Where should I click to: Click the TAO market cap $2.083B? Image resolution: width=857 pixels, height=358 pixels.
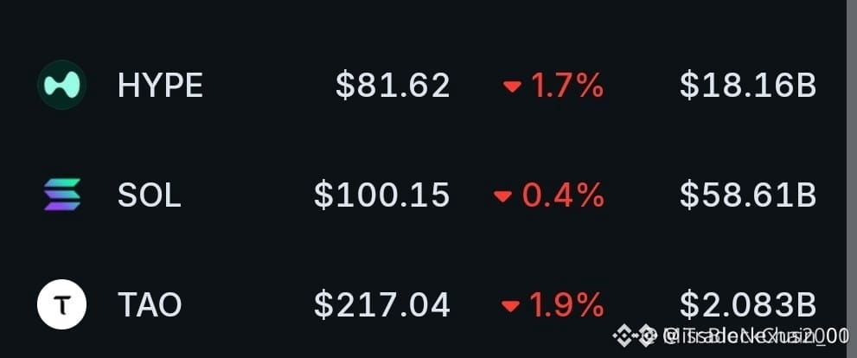pyautogui.click(x=748, y=304)
